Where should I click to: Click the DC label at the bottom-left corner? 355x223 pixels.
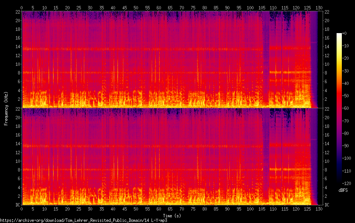17,205
